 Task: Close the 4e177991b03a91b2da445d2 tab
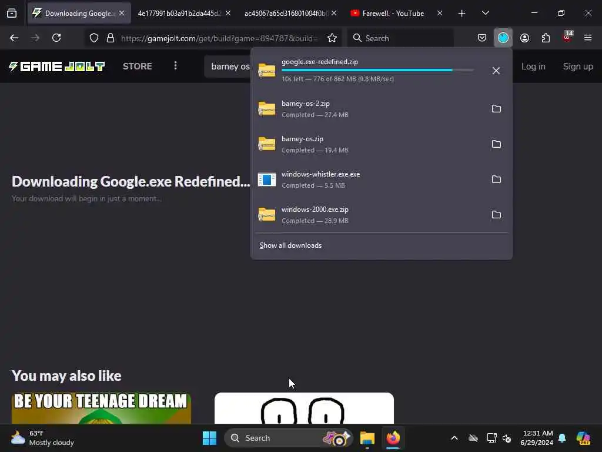point(228,14)
